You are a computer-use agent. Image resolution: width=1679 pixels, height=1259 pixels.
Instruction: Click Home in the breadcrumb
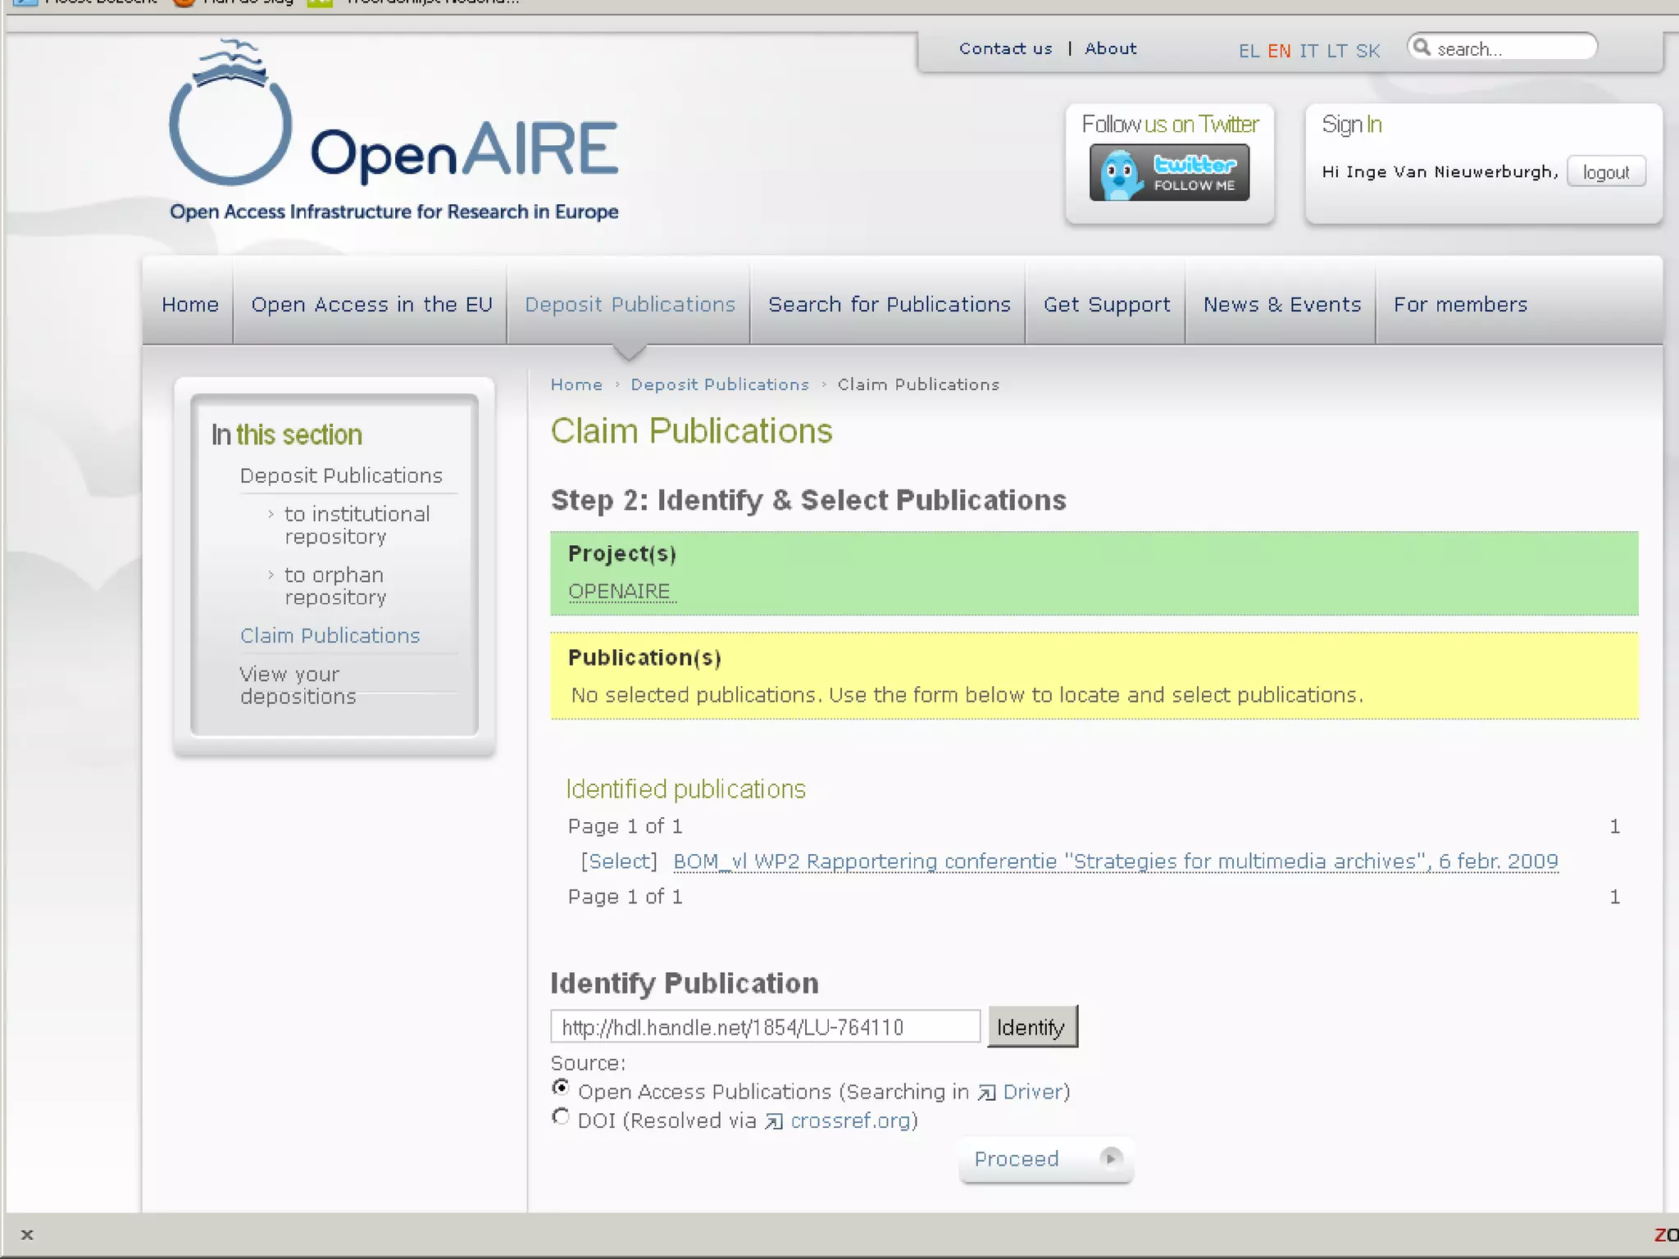click(576, 384)
